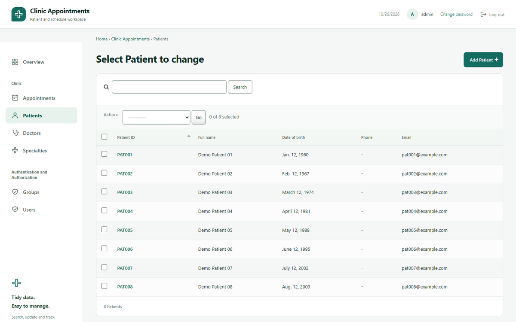This screenshot has height=322, width=516.
Task: Check the box for PAT006
Action: click(104, 248)
